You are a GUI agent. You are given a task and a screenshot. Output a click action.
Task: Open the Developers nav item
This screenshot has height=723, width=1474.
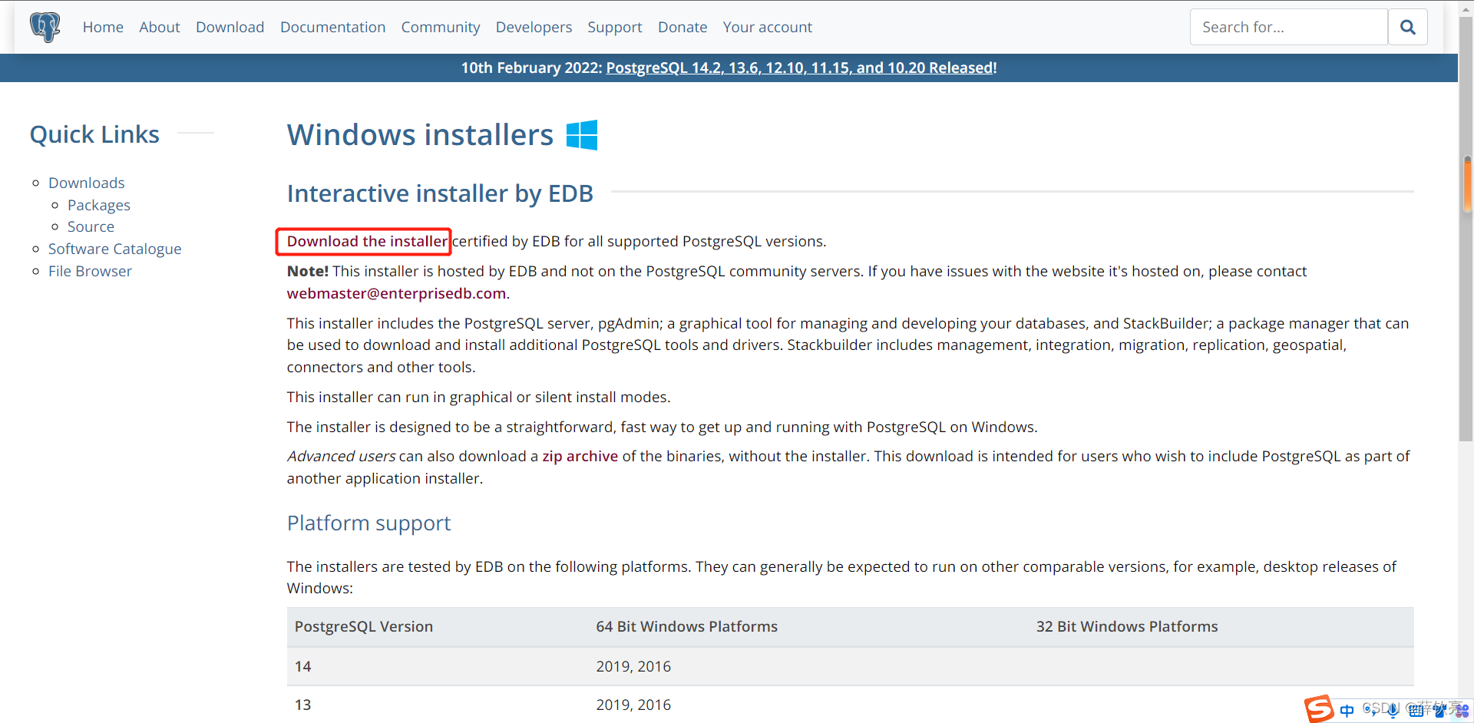(x=534, y=27)
